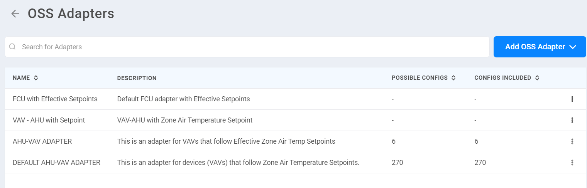
Task: Expand the Add OSS Adapter dropdown chevron
Action: tap(573, 47)
